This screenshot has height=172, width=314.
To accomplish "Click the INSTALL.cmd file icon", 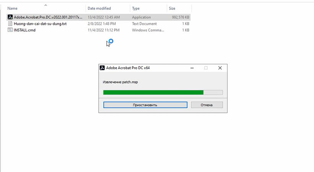I will pyautogui.click(x=10, y=30).
